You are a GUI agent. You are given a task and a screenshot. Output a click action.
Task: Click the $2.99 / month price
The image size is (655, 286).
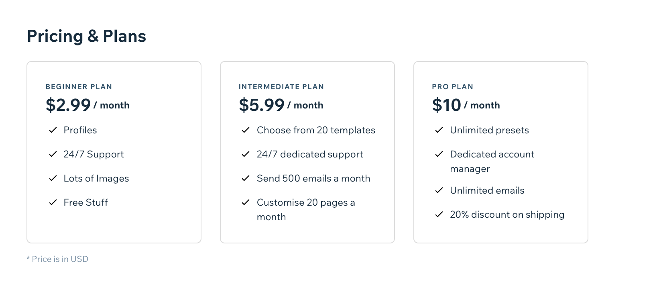tap(87, 105)
